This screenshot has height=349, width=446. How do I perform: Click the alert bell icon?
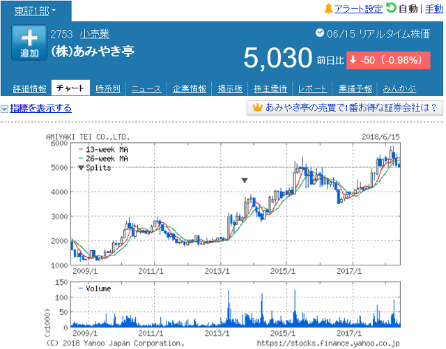pyautogui.click(x=328, y=8)
